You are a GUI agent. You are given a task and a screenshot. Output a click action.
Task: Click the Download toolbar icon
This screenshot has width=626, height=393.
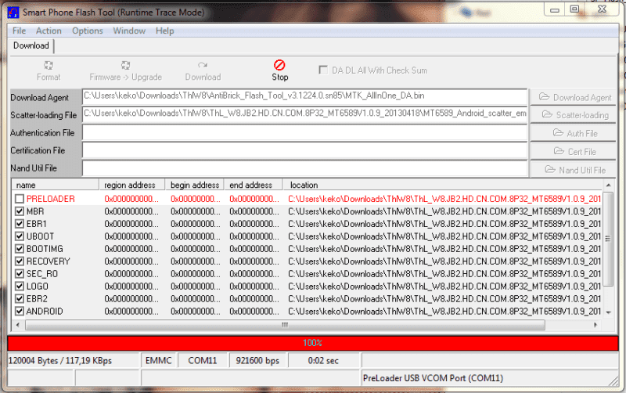tap(203, 66)
